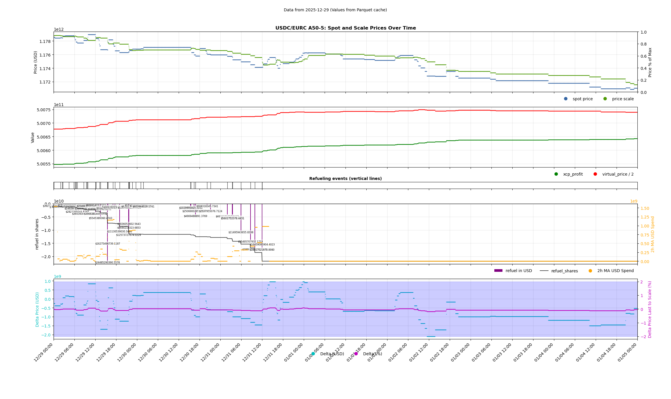Click the Data from 2025-12-29 header text
The height and width of the screenshot is (399, 671).
(x=335, y=10)
